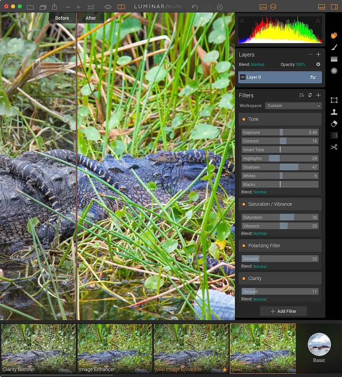Toggle the before/after compare view icon

point(121,7)
